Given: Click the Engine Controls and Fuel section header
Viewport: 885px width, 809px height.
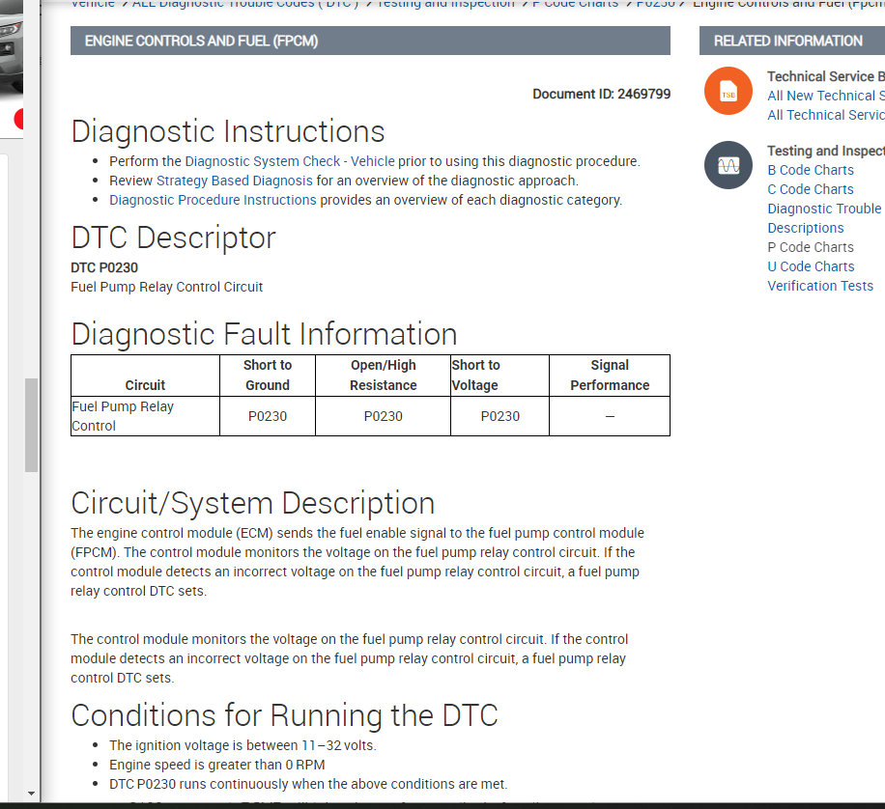Looking at the screenshot, I should (370, 41).
